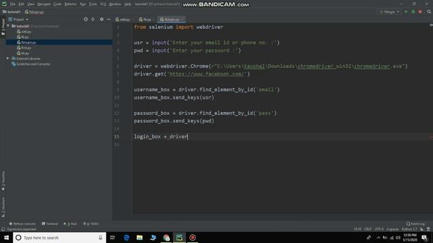Stop the running process with the red square

(420, 12)
